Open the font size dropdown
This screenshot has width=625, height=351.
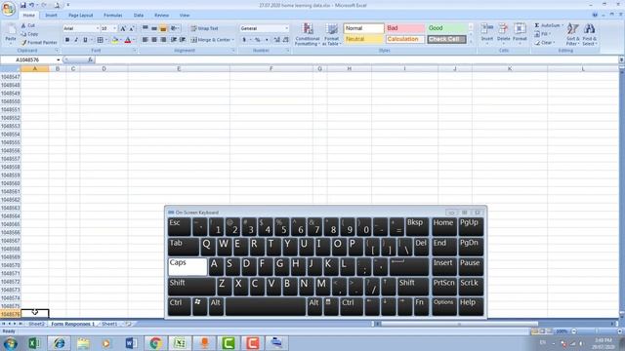click(x=115, y=28)
